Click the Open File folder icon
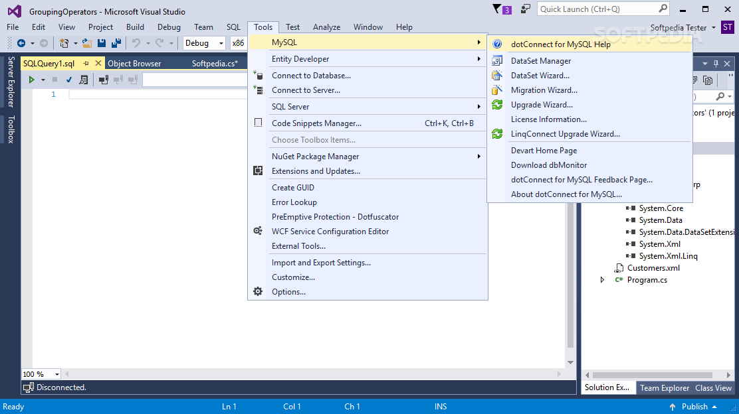Viewport: 739px width, 414px height. click(x=87, y=43)
